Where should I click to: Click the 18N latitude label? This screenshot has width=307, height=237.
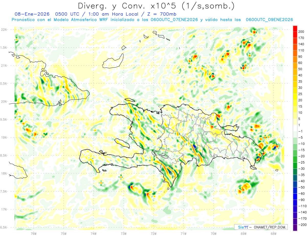pyautogui.click(x=4, y=174)
